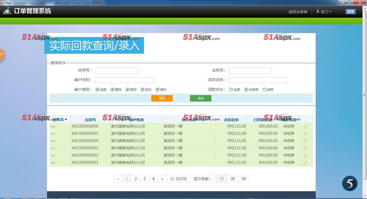
Task: Click 未结束 status in row ABC000000001
Action: [289, 162]
